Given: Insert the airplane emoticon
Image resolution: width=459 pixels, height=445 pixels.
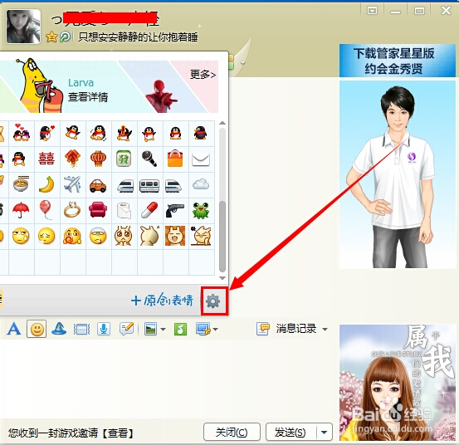Looking at the screenshot, I should click(72, 184).
